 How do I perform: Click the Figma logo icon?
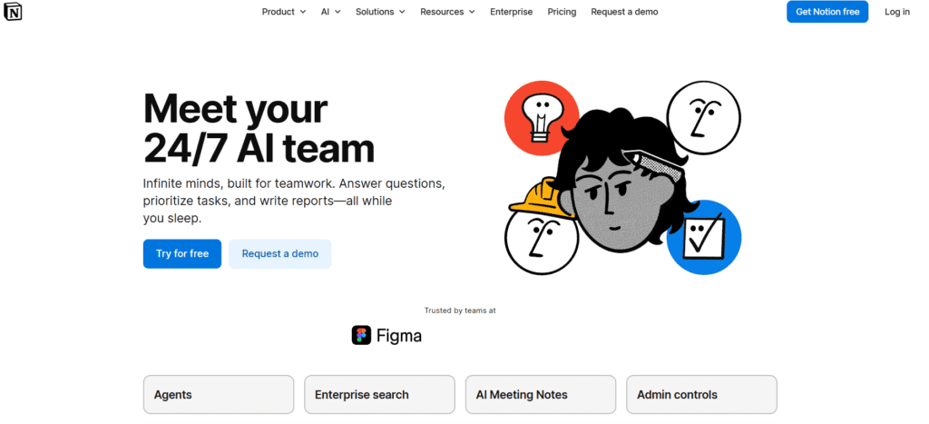coord(361,336)
